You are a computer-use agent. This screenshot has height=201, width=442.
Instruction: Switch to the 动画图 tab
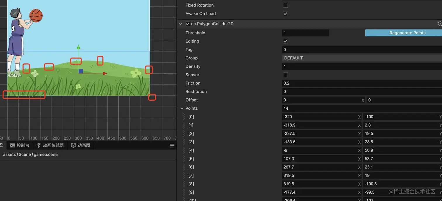click(81, 145)
